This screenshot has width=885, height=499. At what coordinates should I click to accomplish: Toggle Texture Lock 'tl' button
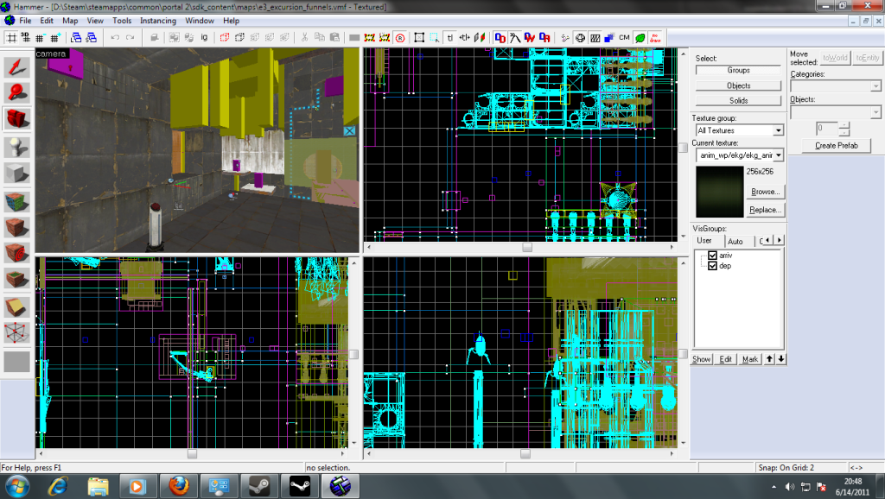449,38
